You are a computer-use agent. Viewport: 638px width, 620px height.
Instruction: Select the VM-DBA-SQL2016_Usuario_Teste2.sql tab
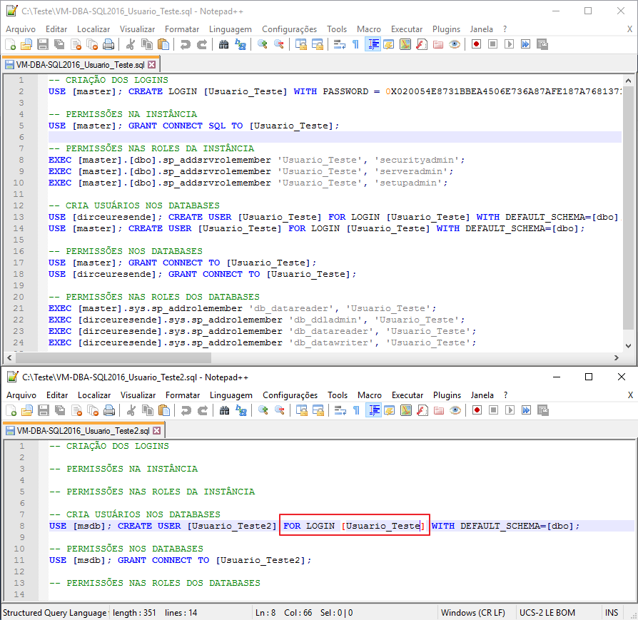pos(83,431)
